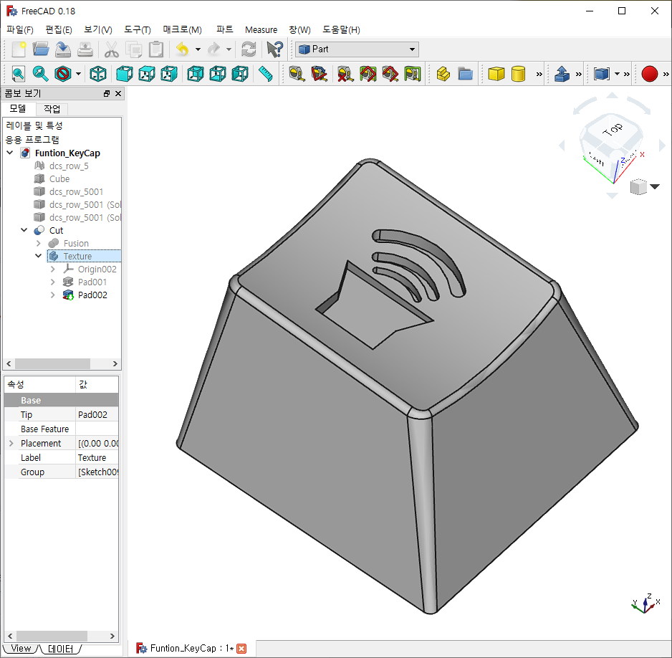Click the Top face of navigation cube
This screenshot has height=658, width=672.
[x=613, y=129]
